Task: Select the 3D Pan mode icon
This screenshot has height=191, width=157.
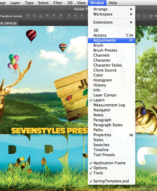Action: tap(144, 16)
